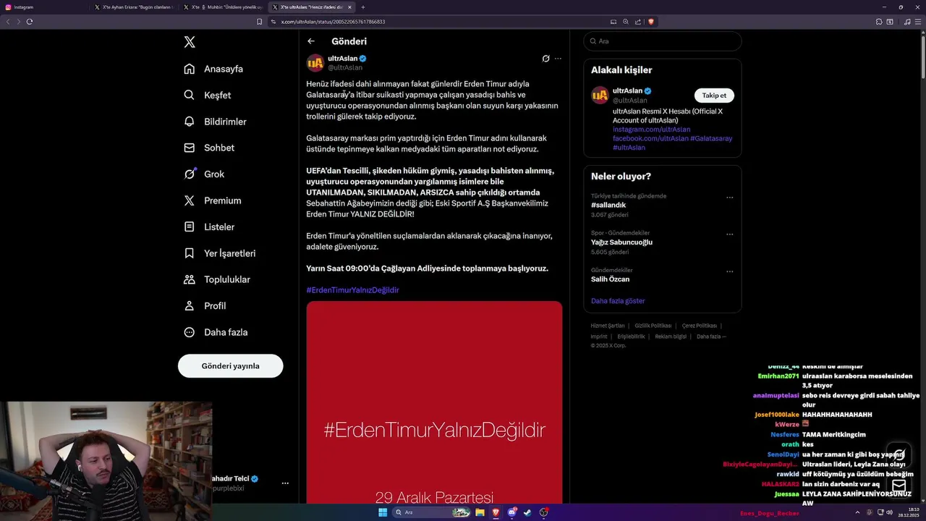Click #ErdenTimurYalnızDeğildir hashtag link
Image resolution: width=926 pixels, height=521 pixels.
pyautogui.click(x=352, y=289)
